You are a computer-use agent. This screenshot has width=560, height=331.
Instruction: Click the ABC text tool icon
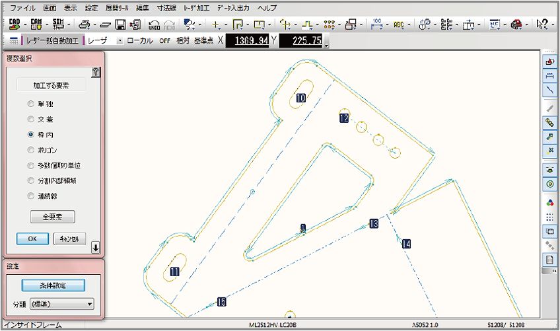tap(399, 24)
